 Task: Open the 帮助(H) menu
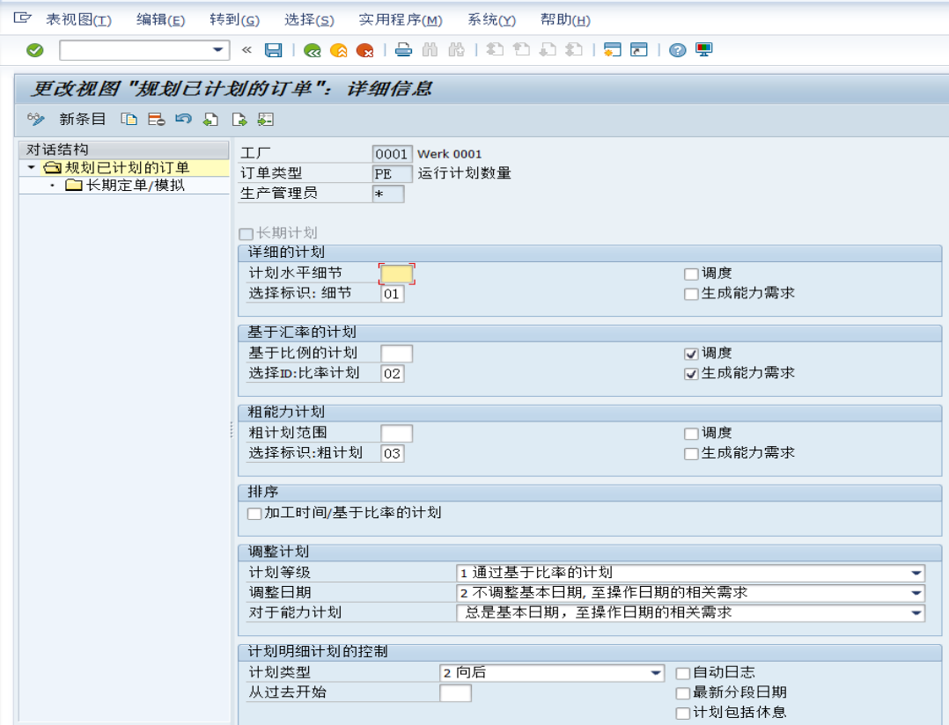pyautogui.click(x=565, y=20)
